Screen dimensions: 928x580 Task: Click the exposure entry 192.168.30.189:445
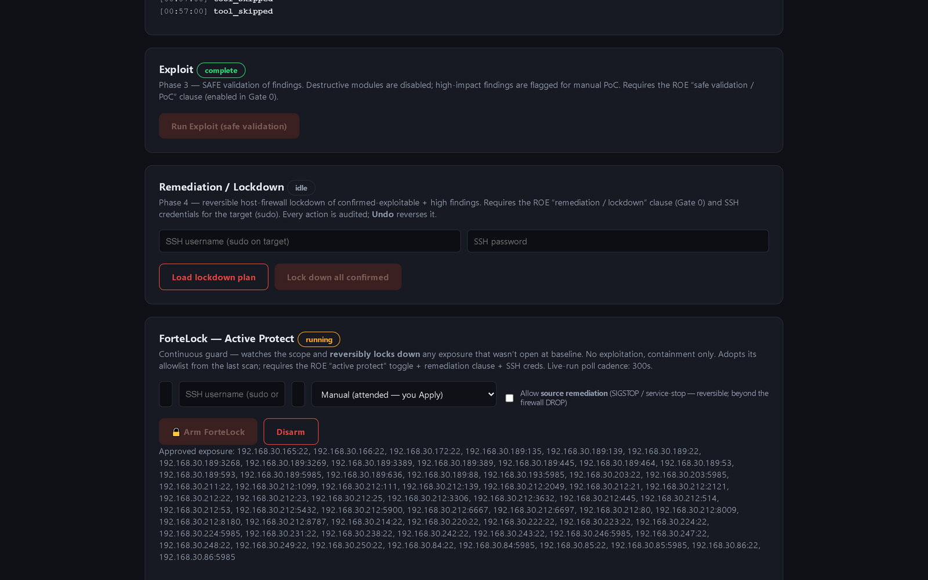point(536,463)
